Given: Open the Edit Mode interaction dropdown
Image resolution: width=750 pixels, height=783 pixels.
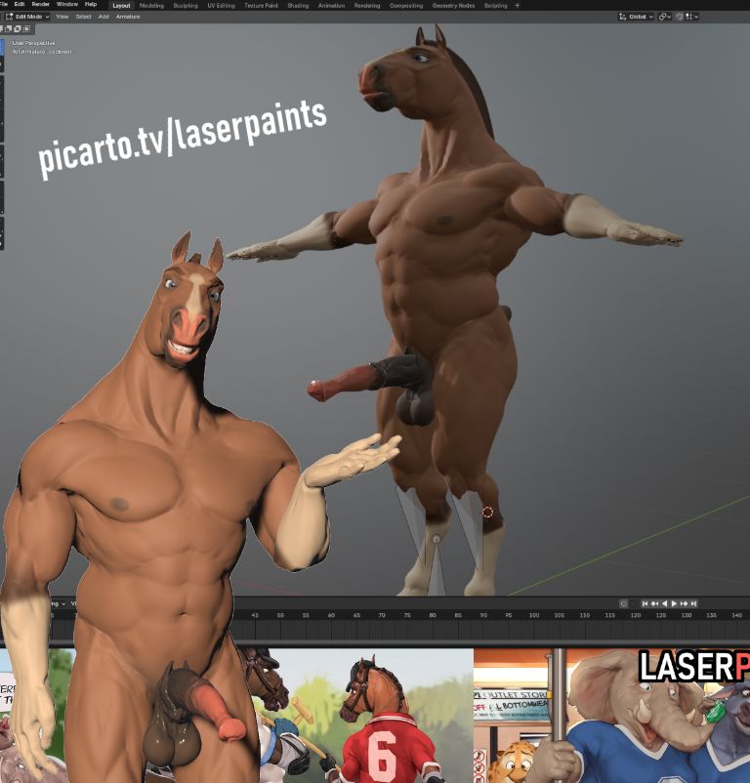Looking at the screenshot, I should point(27,17).
